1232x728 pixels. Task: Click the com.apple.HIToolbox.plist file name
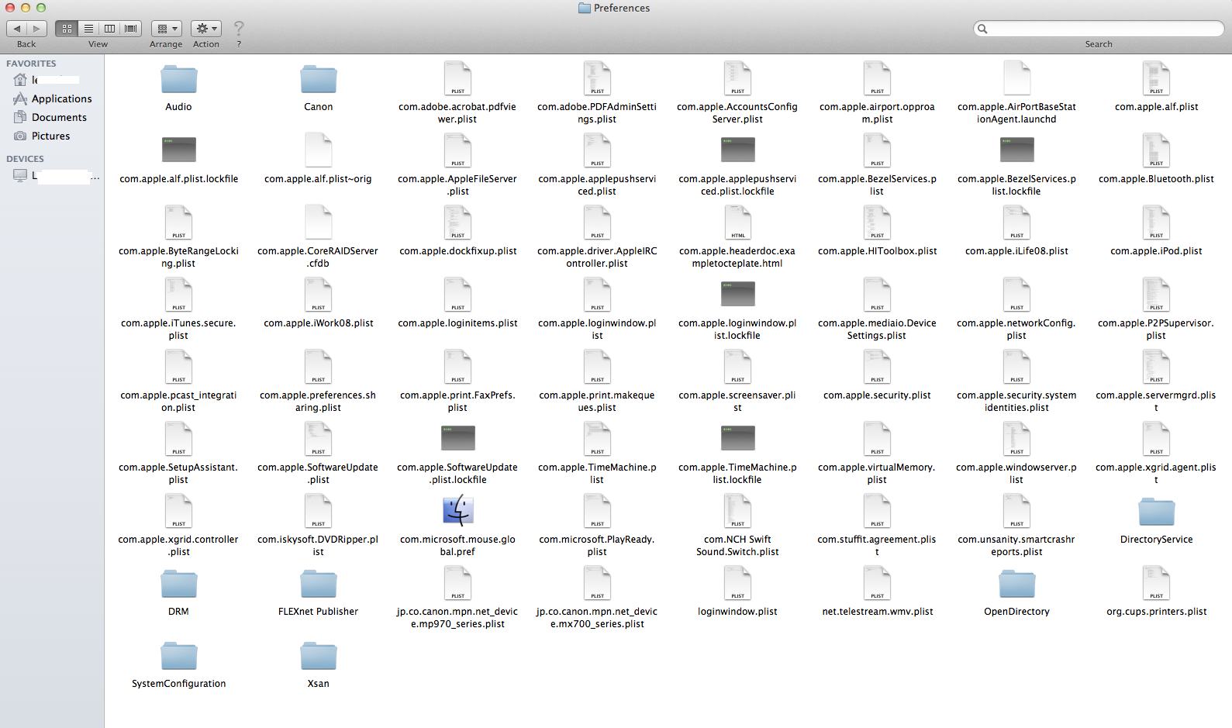click(877, 251)
